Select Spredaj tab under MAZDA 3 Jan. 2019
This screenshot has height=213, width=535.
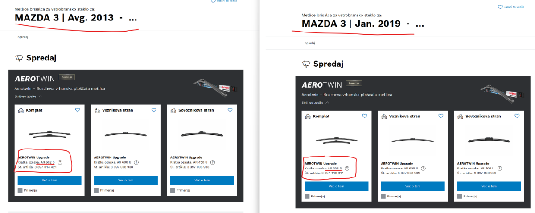[310, 43]
